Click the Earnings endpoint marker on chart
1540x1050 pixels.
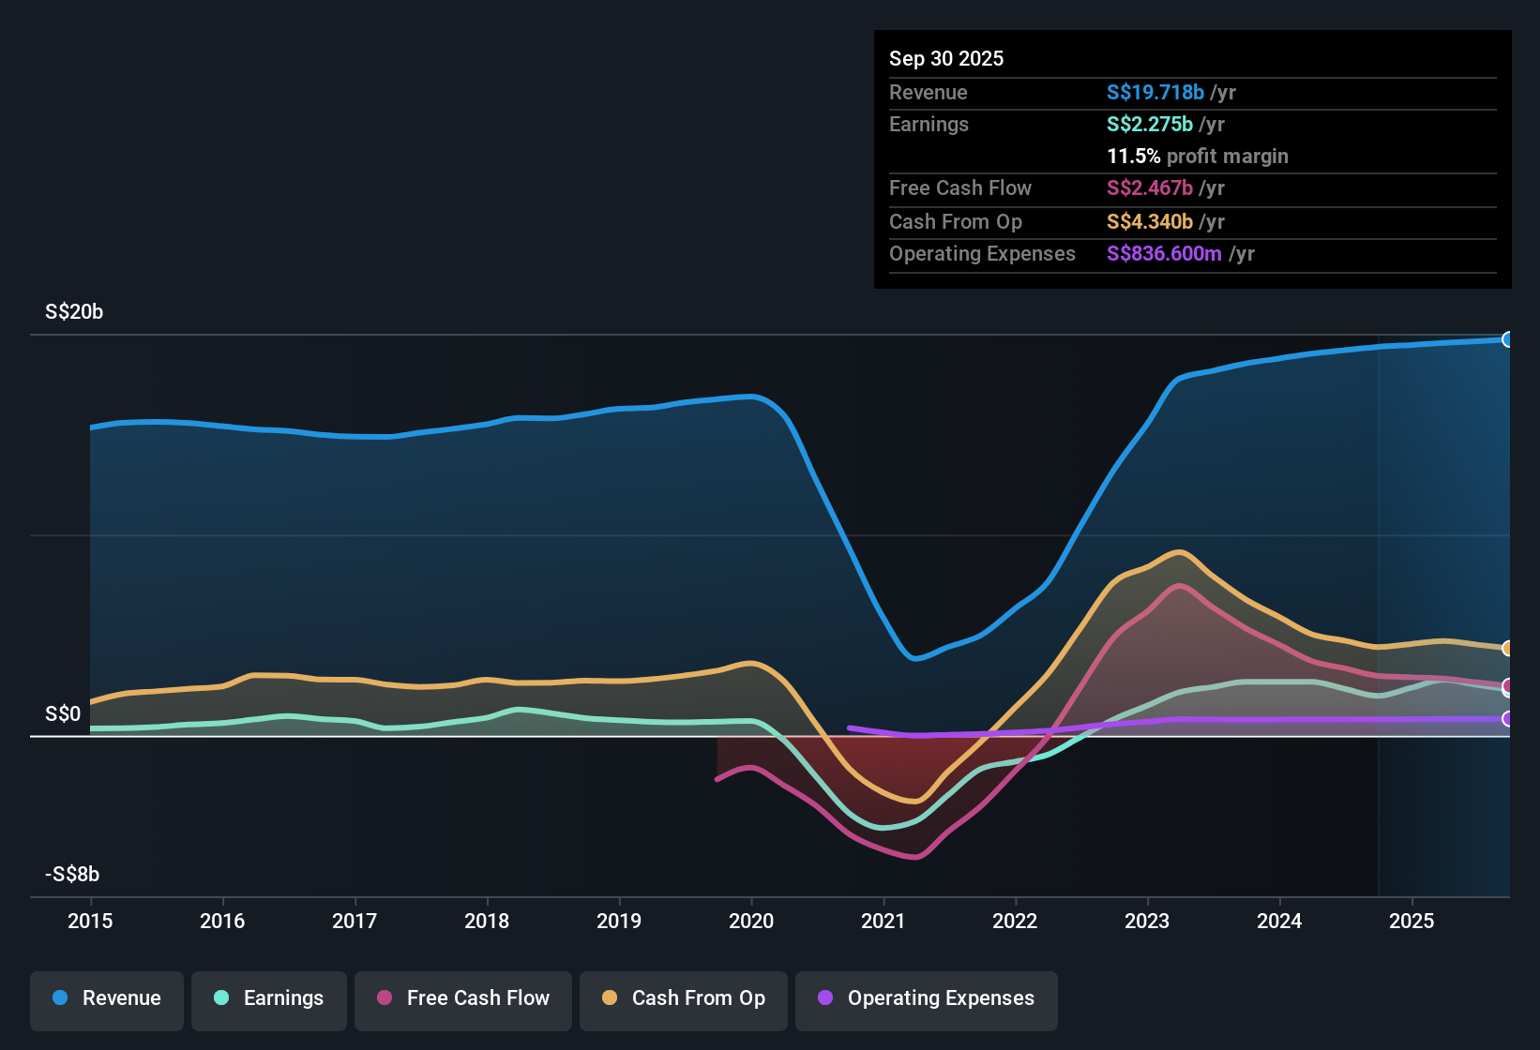tap(1505, 694)
